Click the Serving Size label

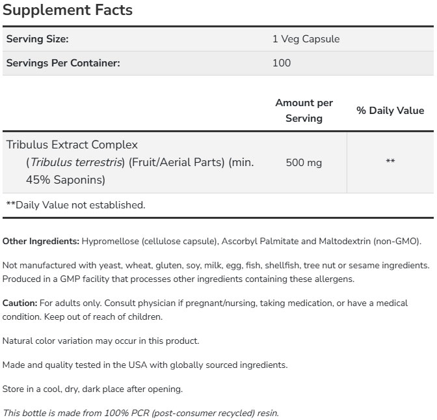click(x=37, y=39)
